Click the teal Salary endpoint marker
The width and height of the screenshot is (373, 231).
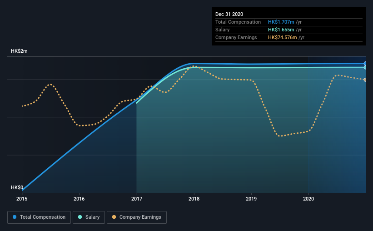tap(365, 67)
